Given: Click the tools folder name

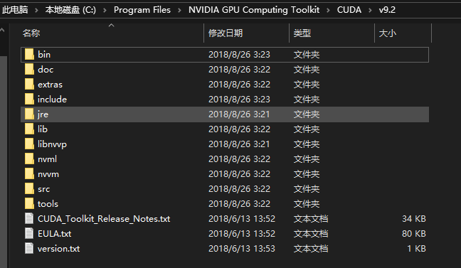Looking at the screenshot, I should 48,203.
